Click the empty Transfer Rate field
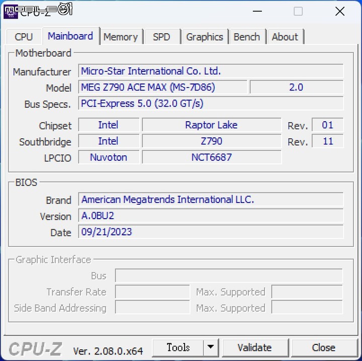Viewport: 362px width, 361px height. (152, 292)
